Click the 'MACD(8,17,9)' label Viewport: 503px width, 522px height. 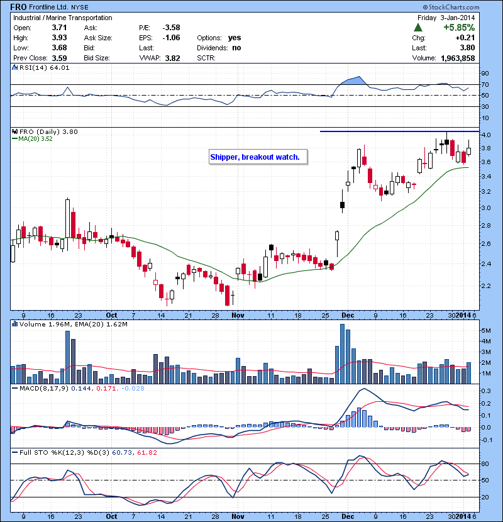click(44, 388)
